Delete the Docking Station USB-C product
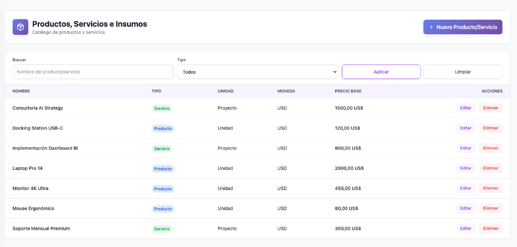This screenshot has width=517, height=247. tap(491, 128)
